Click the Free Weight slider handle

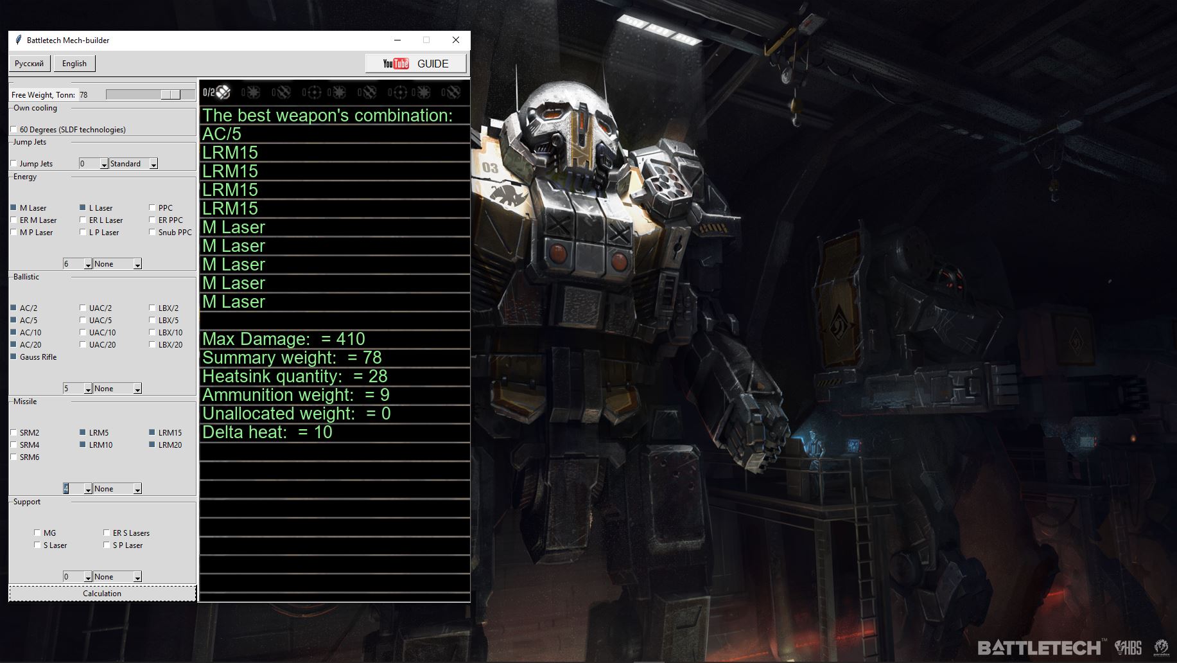(x=171, y=95)
